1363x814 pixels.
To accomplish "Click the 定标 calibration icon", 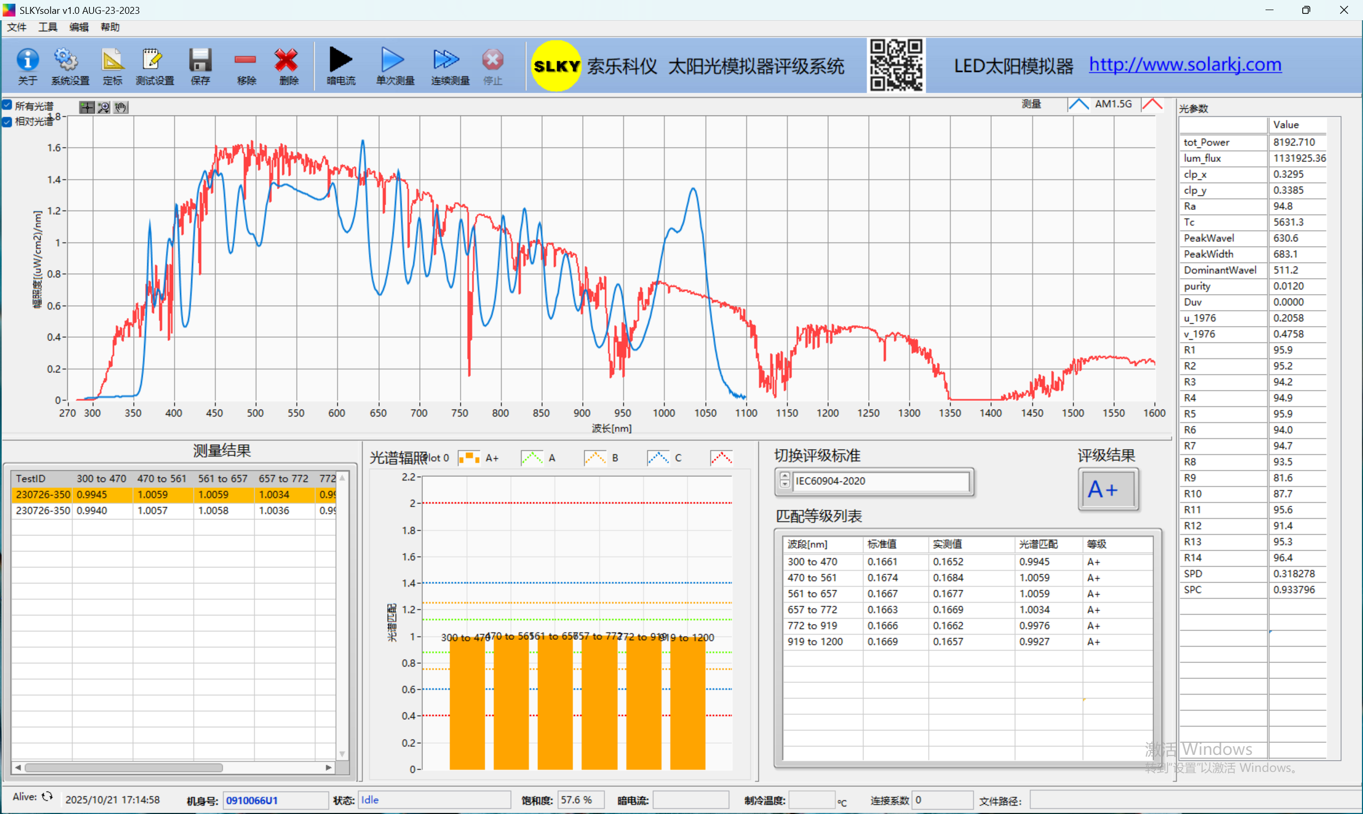I will [x=112, y=61].
